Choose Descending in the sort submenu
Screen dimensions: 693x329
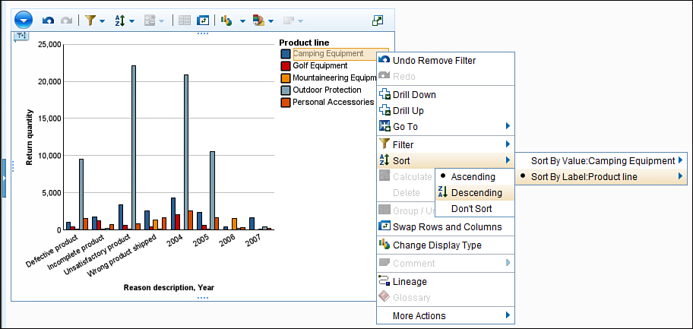click(475, 192)
